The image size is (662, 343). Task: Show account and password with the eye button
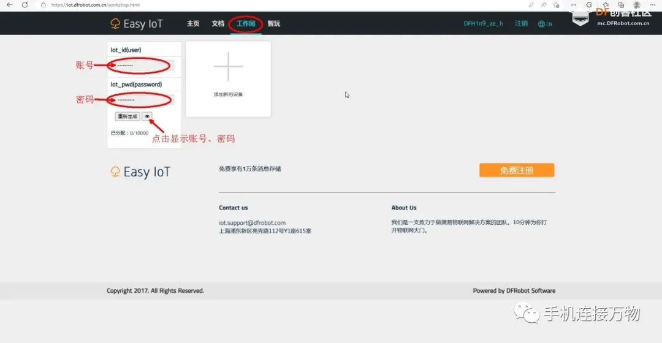pos(147,116)
